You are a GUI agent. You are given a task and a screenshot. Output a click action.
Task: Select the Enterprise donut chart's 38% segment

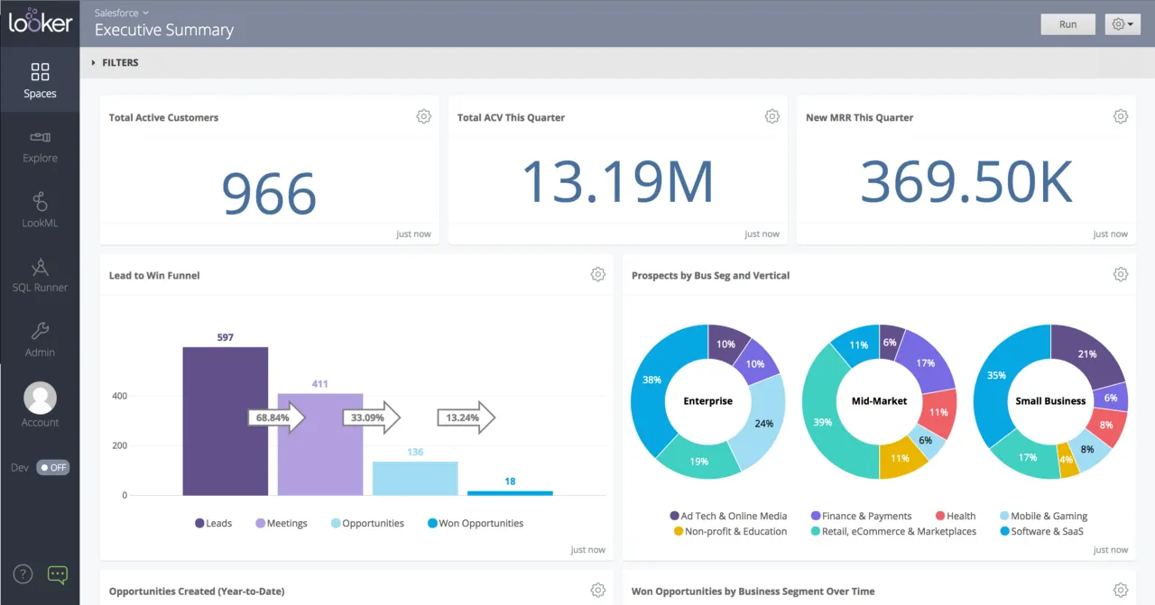point(651,380)
